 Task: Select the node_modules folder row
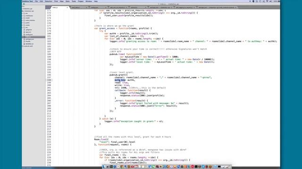pyautogui.click(x=34, y=20)
